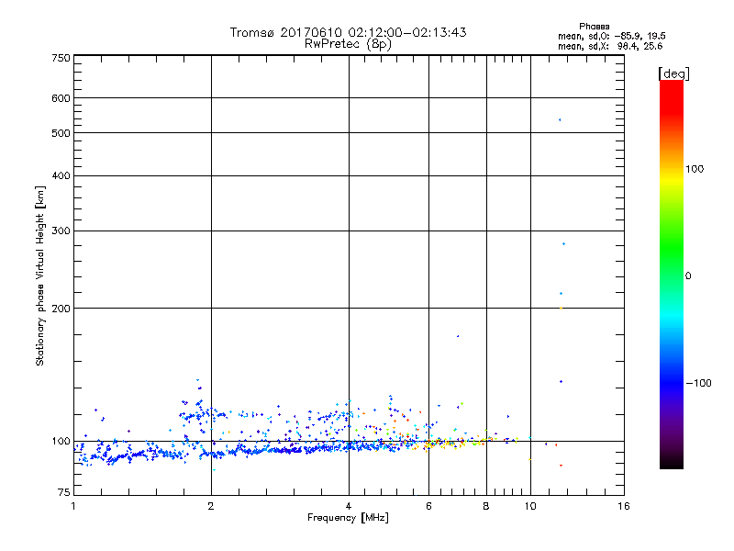Image resolution: width=734 pixels, height=551 pixels.
Task: Click the x-axis label "Frequency [MHz]"
Action: (x=348, y=518)
